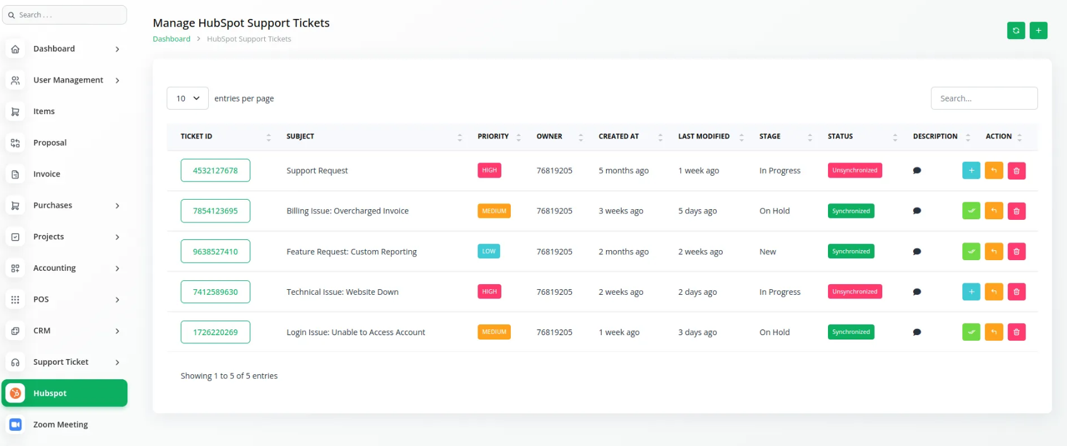Click the table Search input box
Screen dimensions: 1067x446
click(984, 98)
